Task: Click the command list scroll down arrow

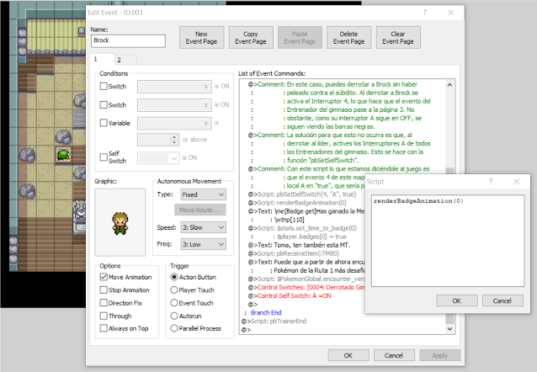Action: point(449,329)
